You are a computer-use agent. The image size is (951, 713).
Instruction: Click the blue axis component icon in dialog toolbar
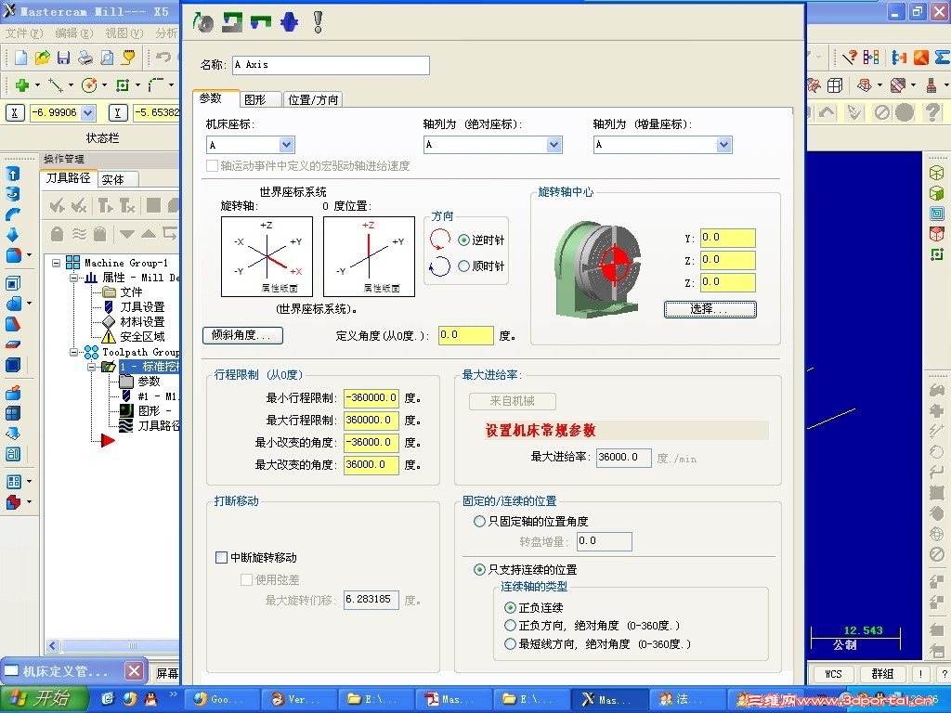[x=290, y=22]
